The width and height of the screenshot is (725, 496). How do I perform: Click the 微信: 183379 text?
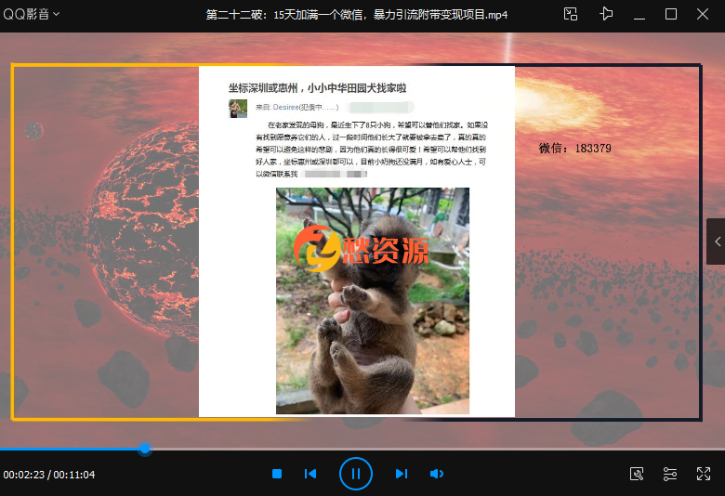574,149
